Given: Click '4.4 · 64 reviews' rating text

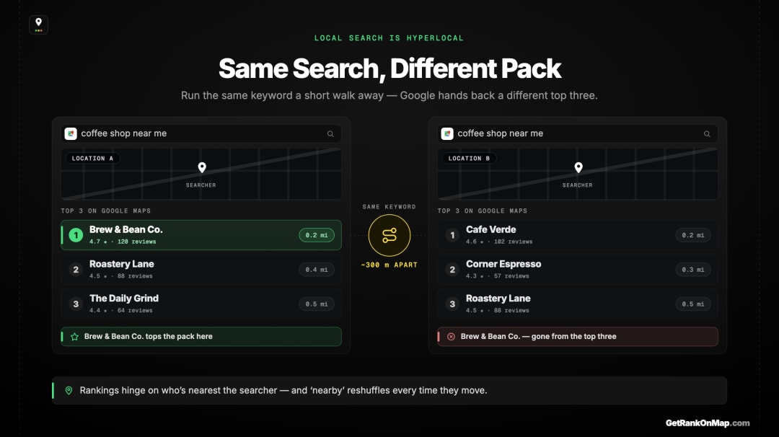Looking at the screenshot, I should [x=120, y=310].
